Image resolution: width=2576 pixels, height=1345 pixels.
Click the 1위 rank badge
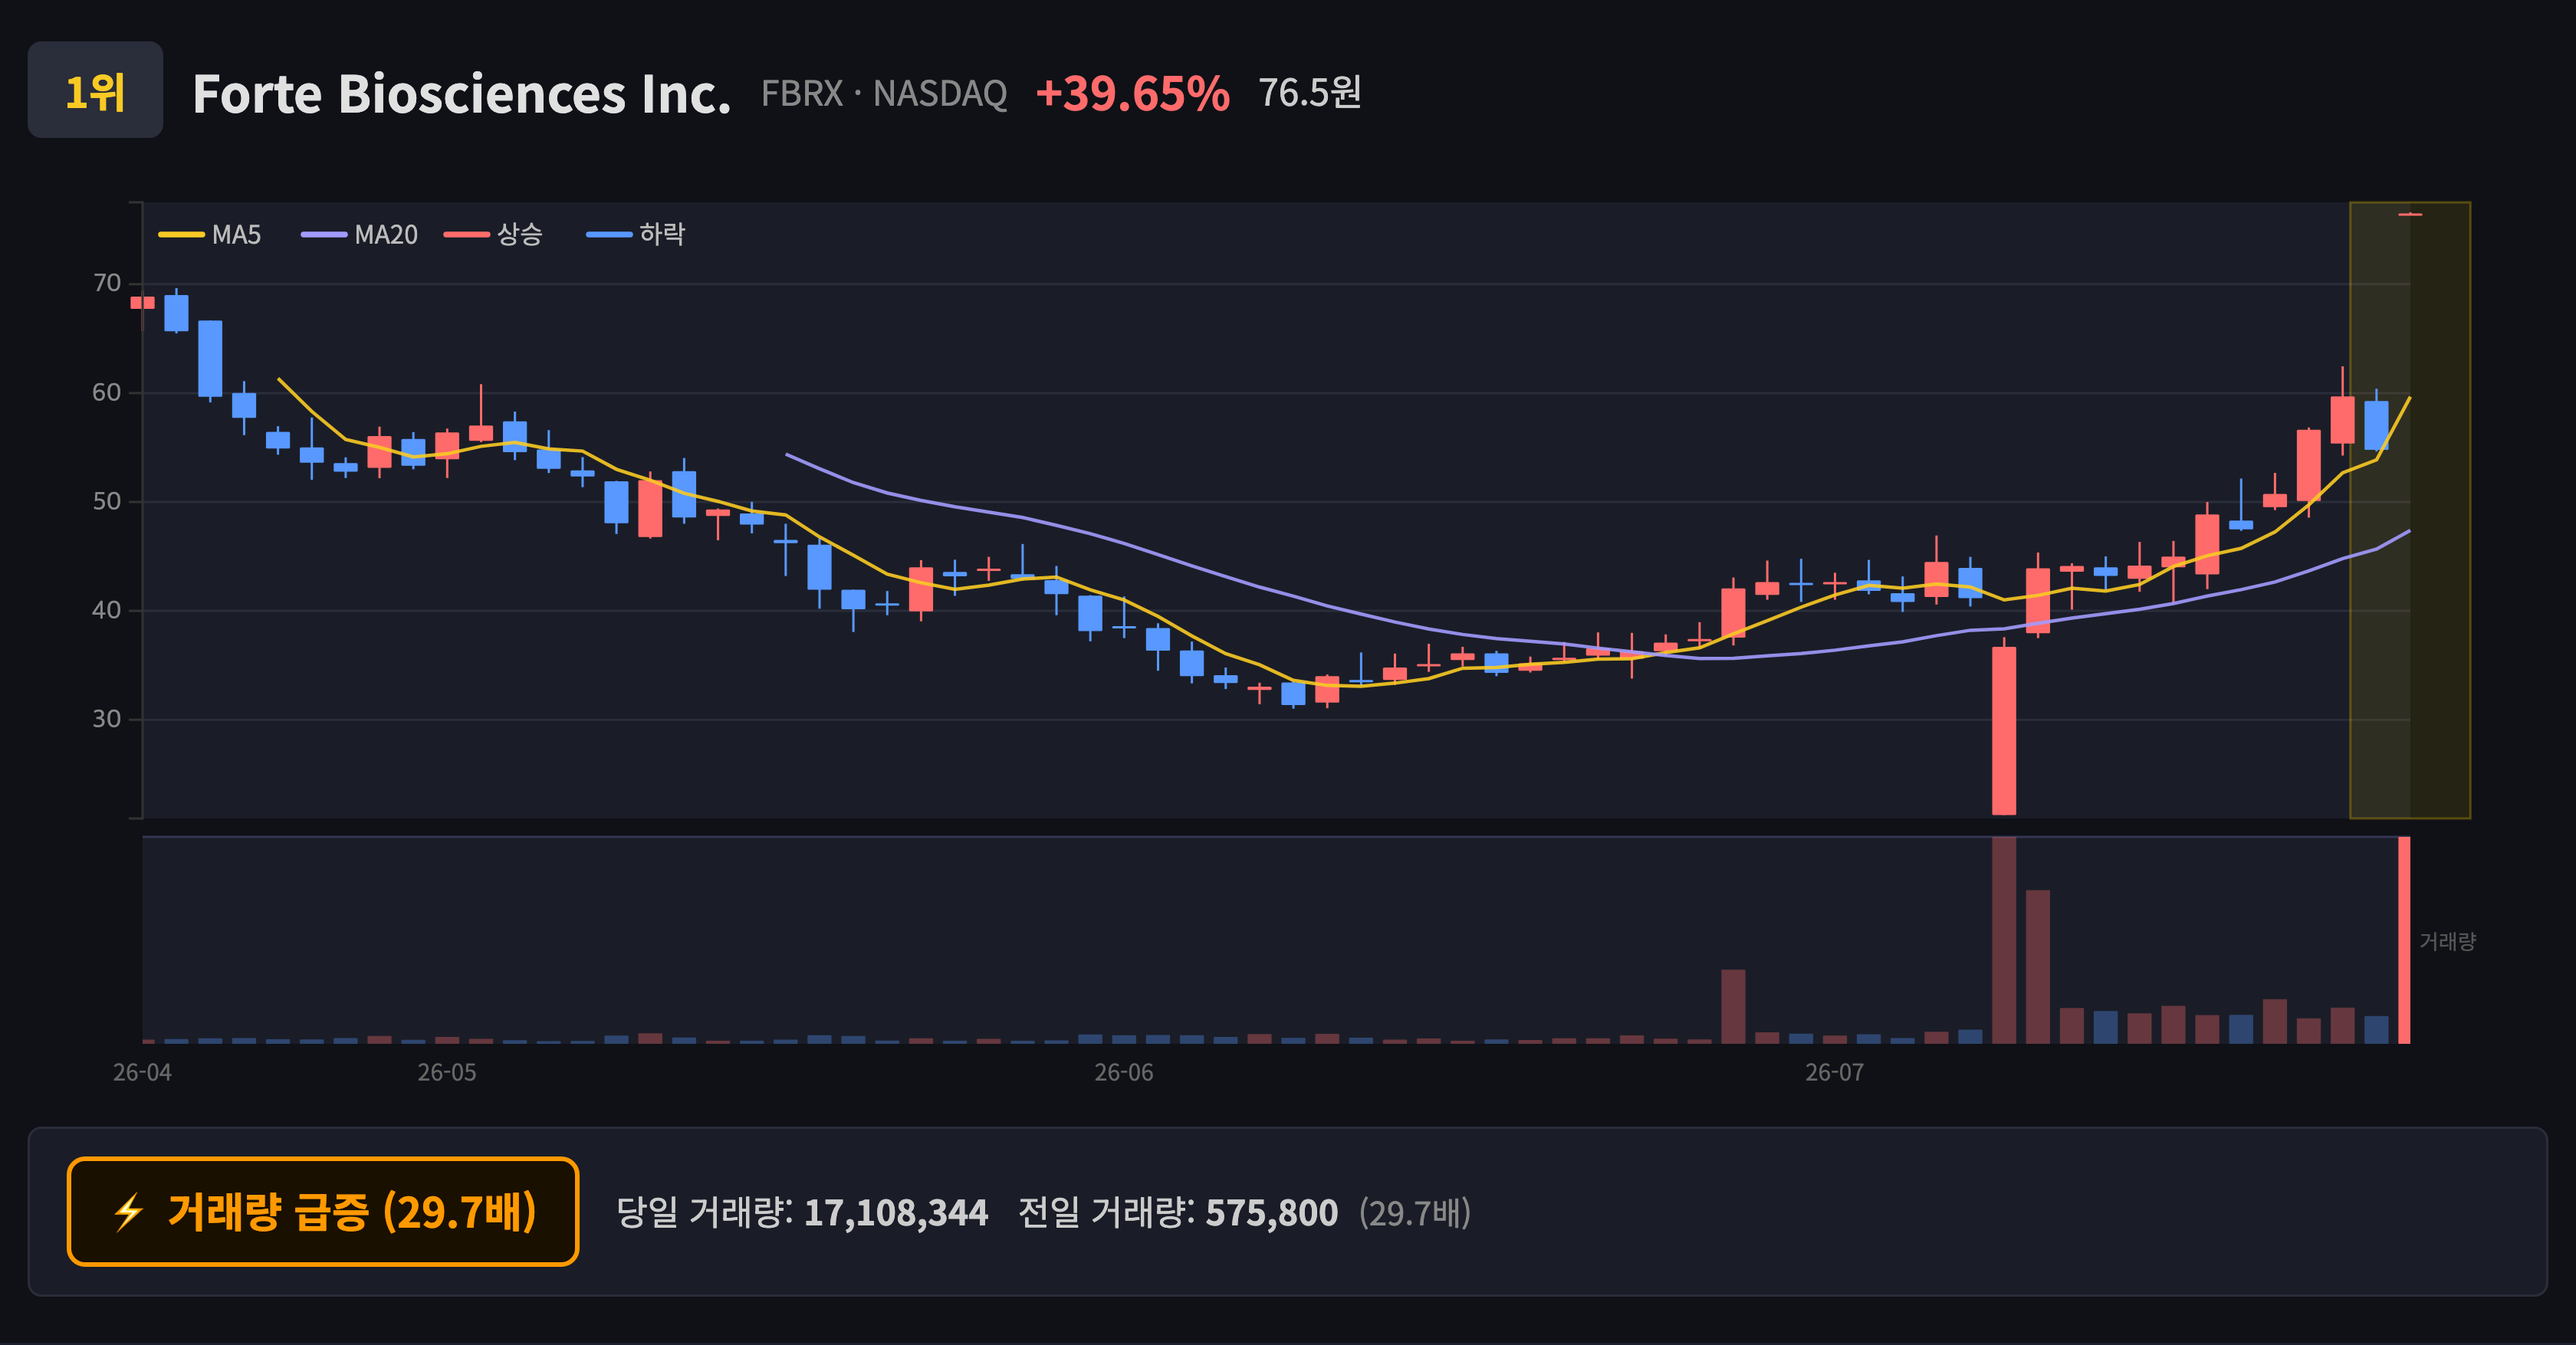pos(95,90)
